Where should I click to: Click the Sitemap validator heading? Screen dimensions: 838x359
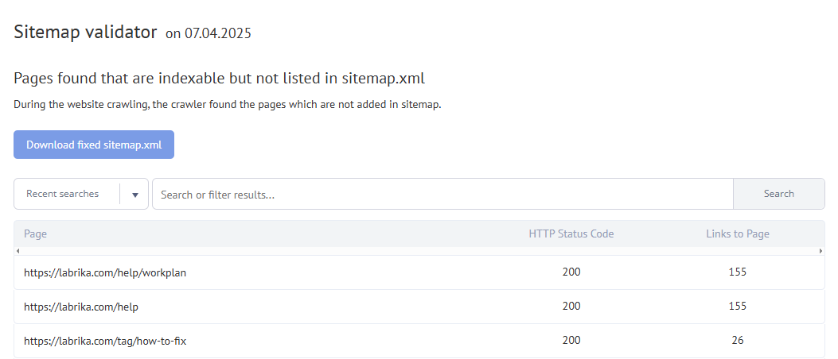pyautogui.click(x=85, y=32)
